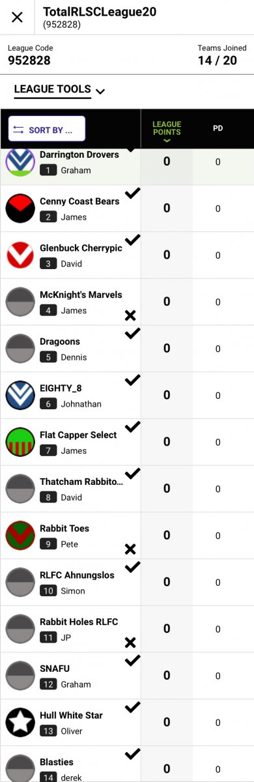Open the Flat Capper Select green badge

[20, 442]
